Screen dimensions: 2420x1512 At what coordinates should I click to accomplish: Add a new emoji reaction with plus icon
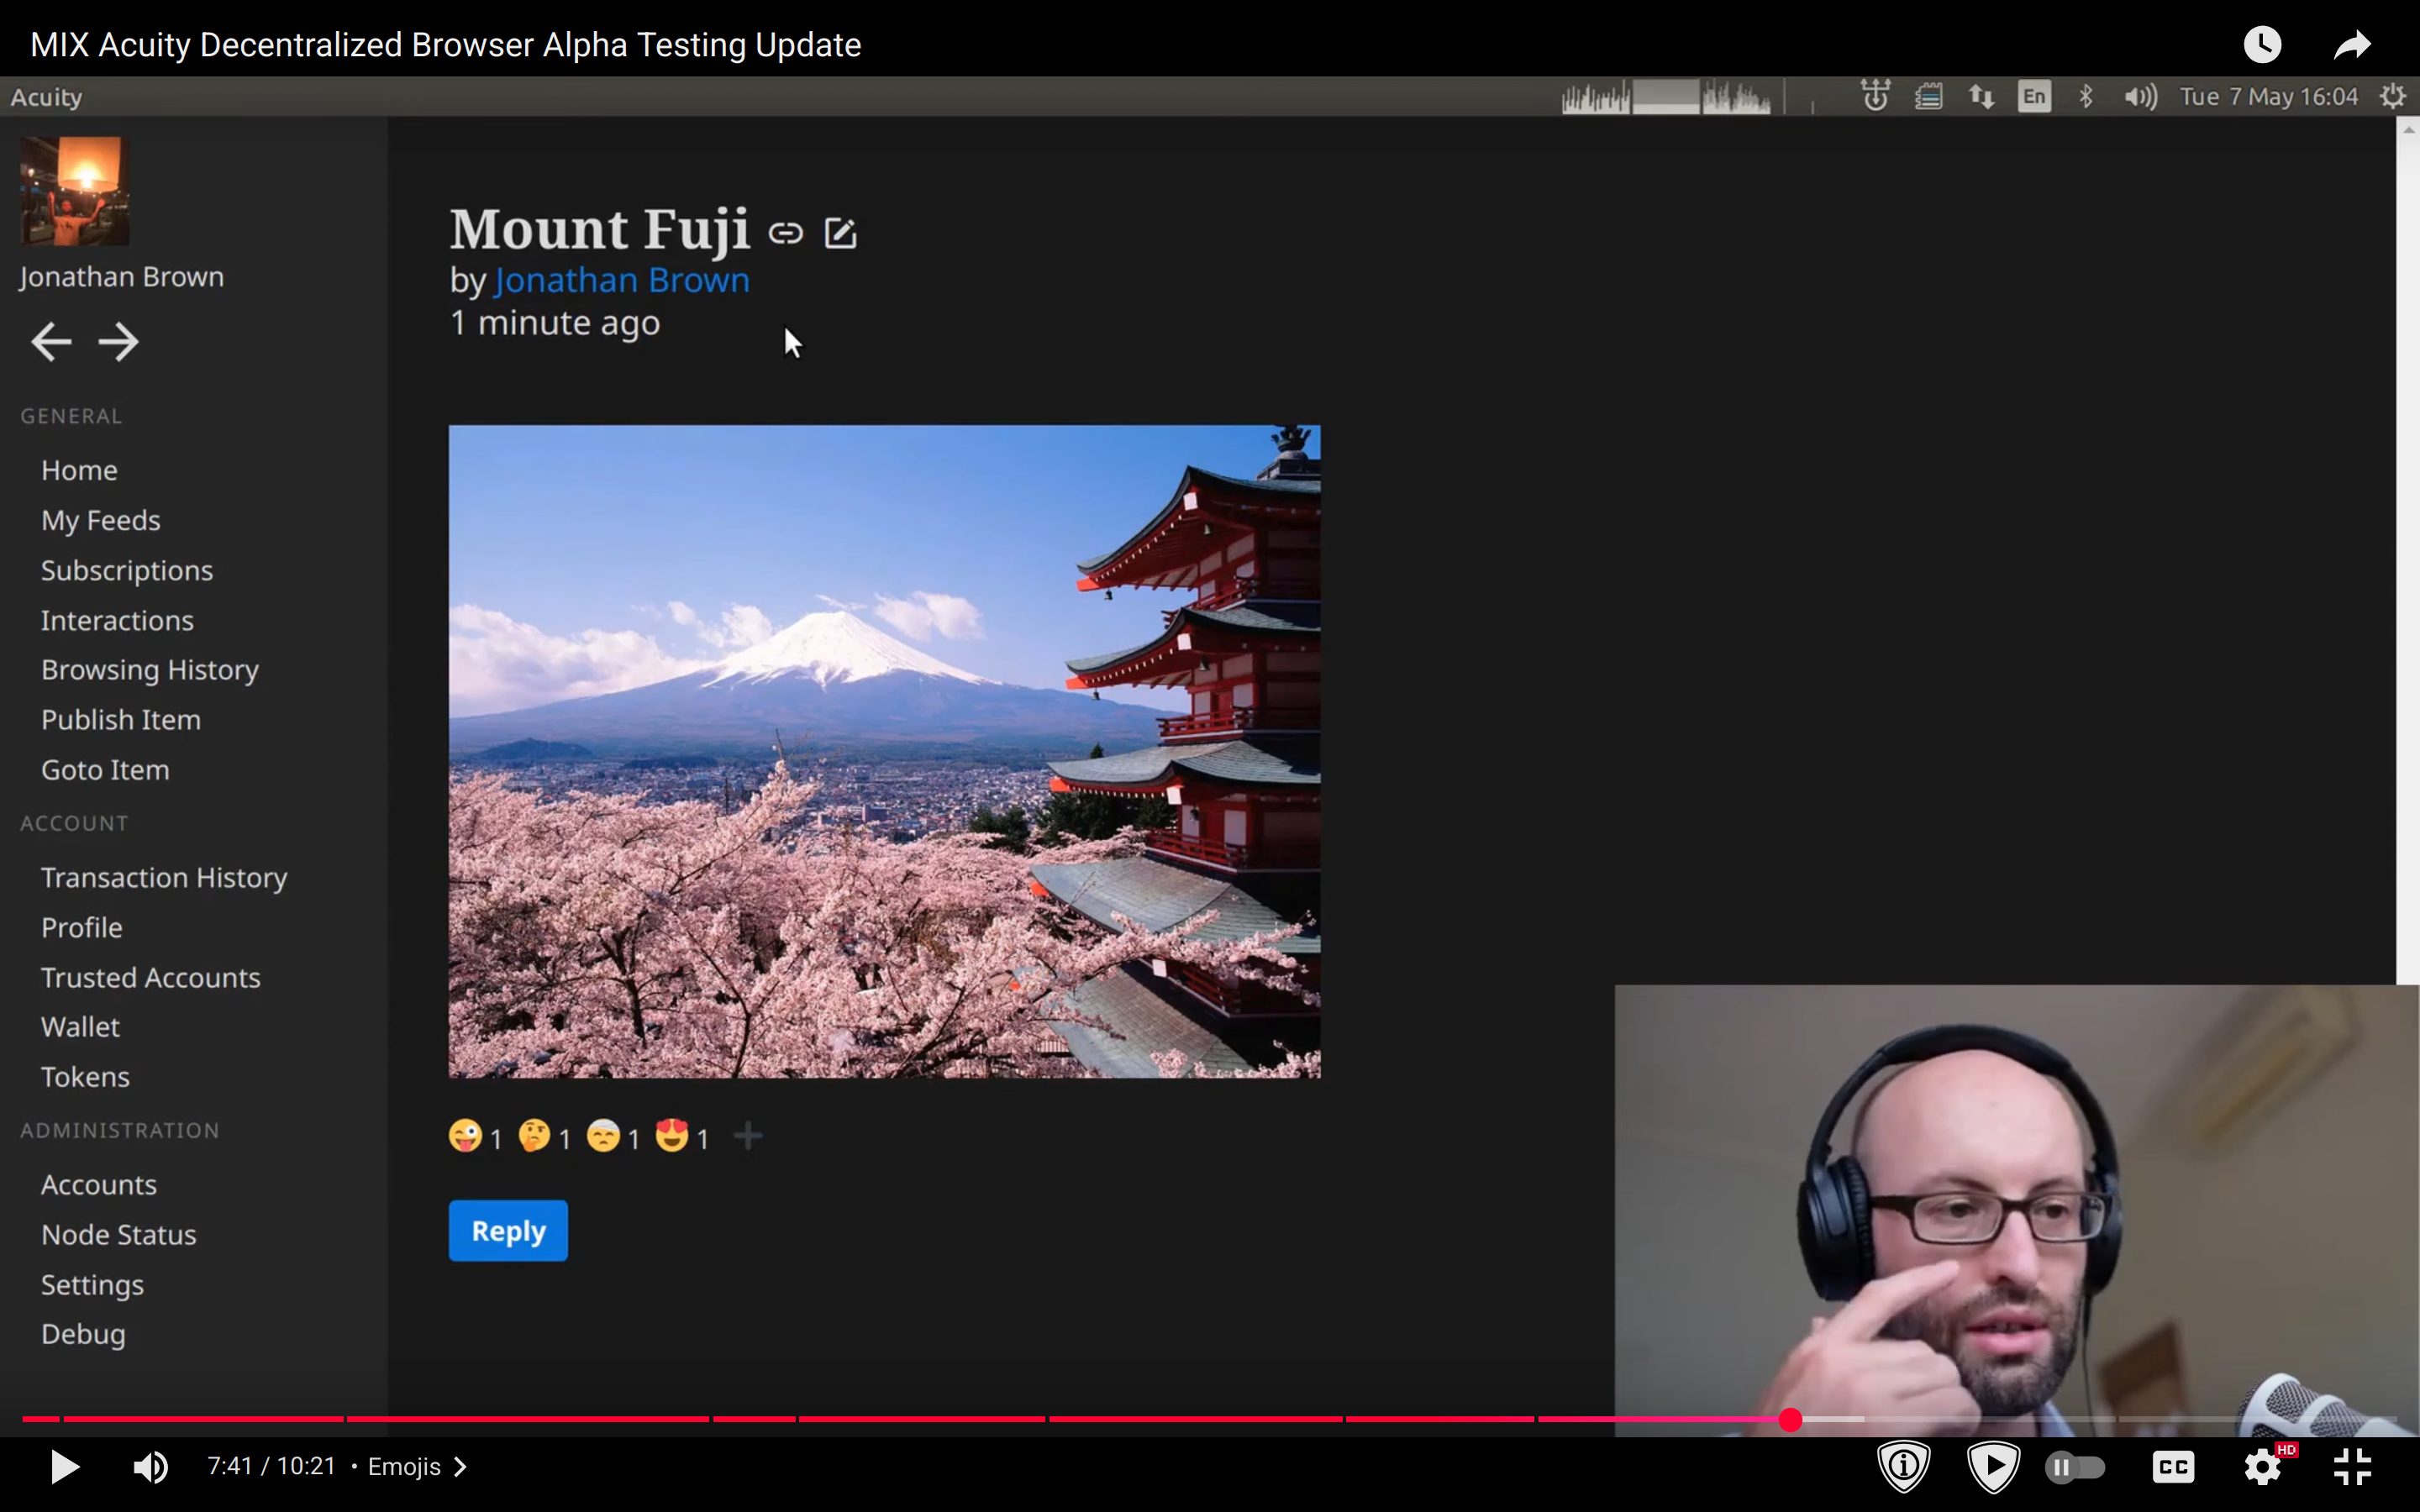(x=748, y=1137)
